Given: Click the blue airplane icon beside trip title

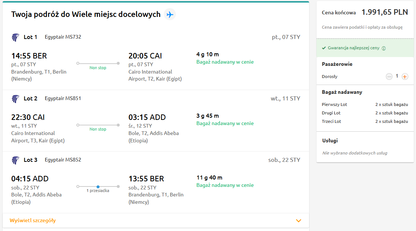Looking at the screenshot, I should pos(170,14).
